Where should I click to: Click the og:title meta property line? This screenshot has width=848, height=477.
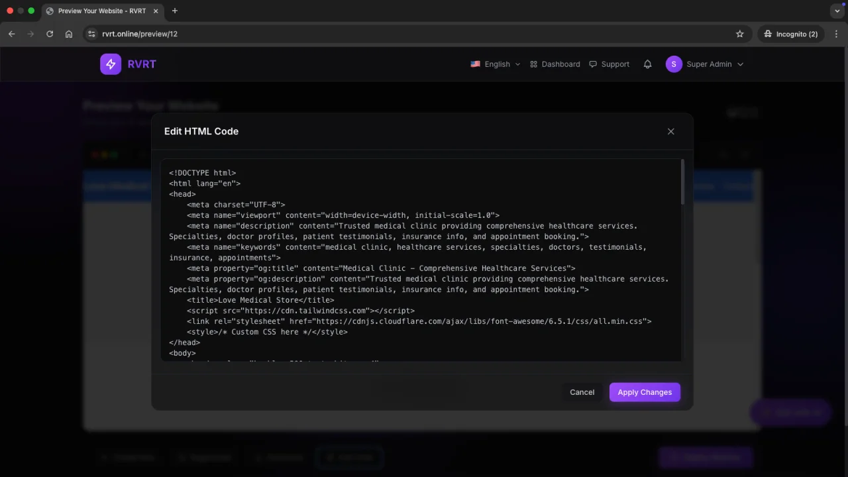381,268
